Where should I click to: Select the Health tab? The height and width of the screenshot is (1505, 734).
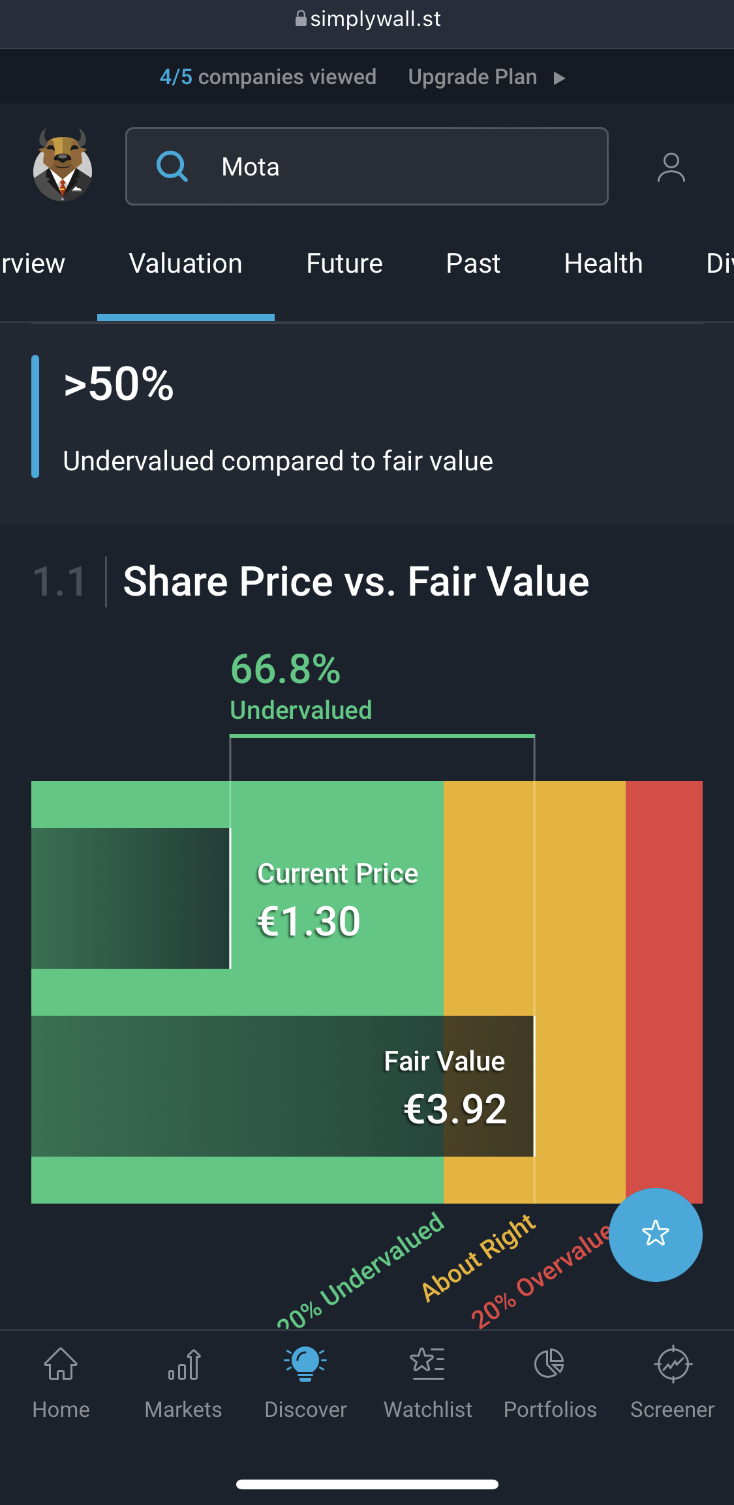(604, 264)
